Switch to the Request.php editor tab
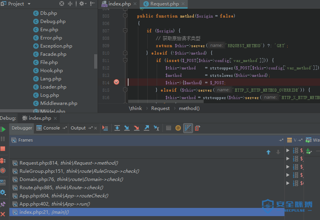 point(164,4)
